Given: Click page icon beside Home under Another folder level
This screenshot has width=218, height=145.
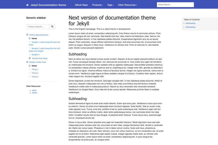Looking at the screenshot, I should [x=30, y=66].
